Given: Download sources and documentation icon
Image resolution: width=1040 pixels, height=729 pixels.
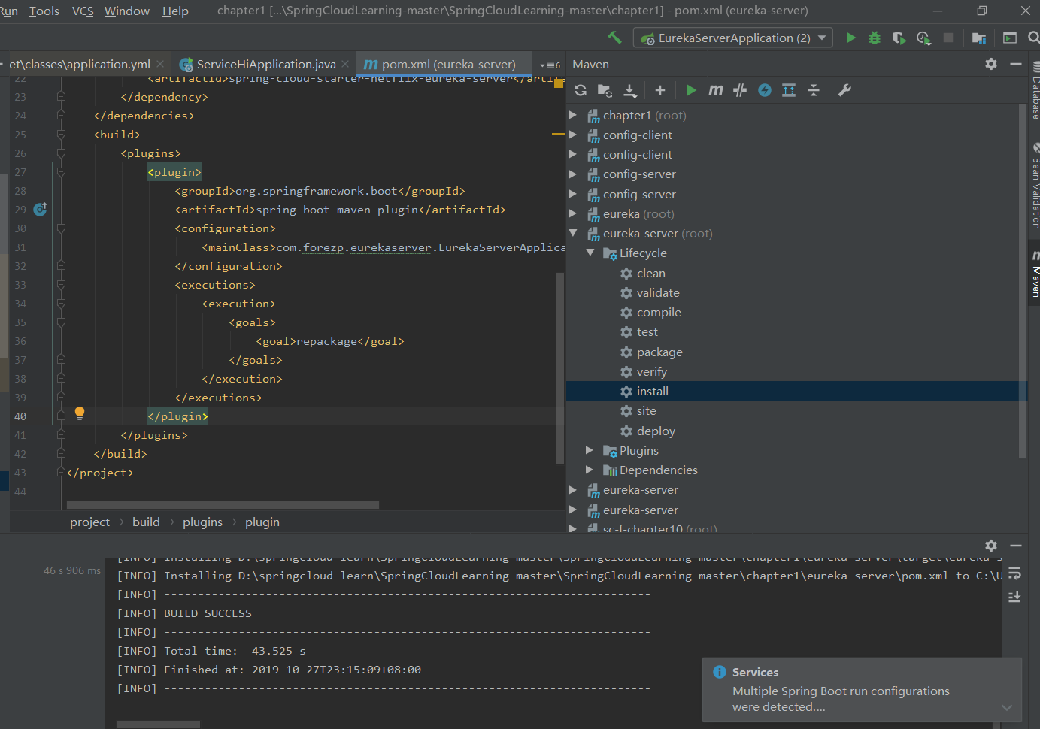Looking at the screenshot, I should point(630,91).
